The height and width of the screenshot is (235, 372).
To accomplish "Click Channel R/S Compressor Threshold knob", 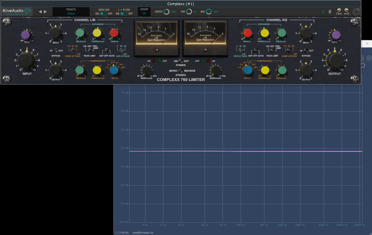I will pos(264,70).
